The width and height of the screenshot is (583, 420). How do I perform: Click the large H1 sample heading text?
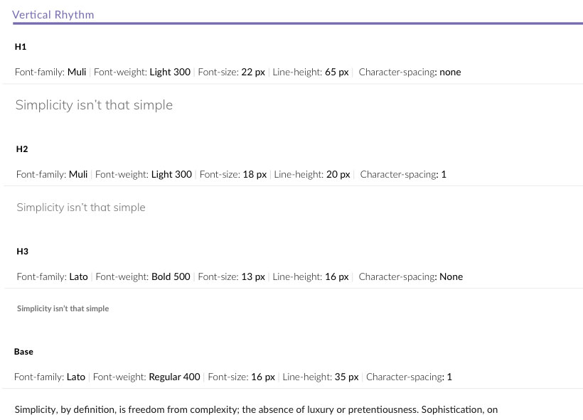click(94, 105)
